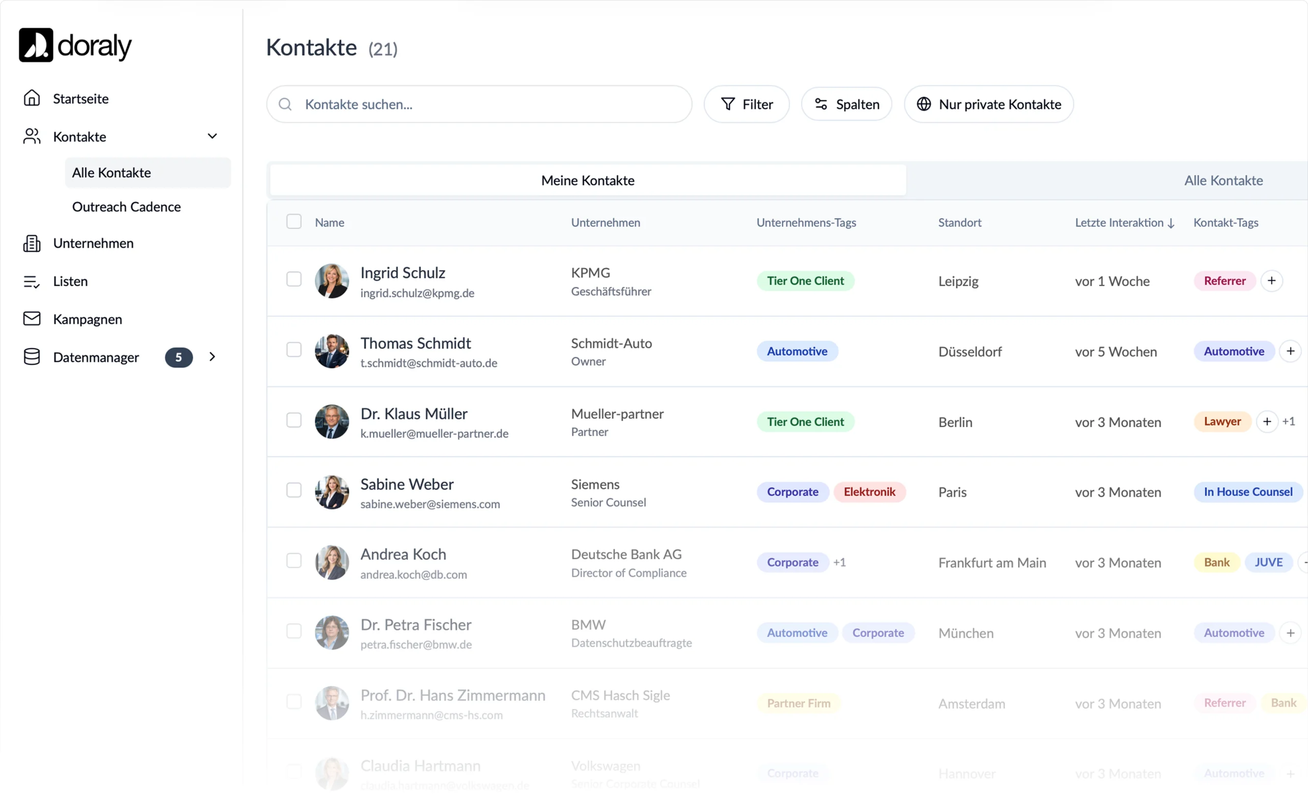Click Ingrid Schulz's Referrer contact tag
The height and width of the screenshot is (807, 1308).
pos(1225,281)
